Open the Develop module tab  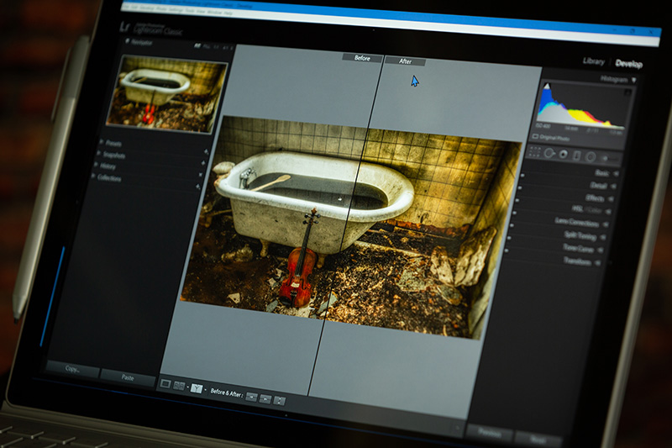click(x=628, y=65)
